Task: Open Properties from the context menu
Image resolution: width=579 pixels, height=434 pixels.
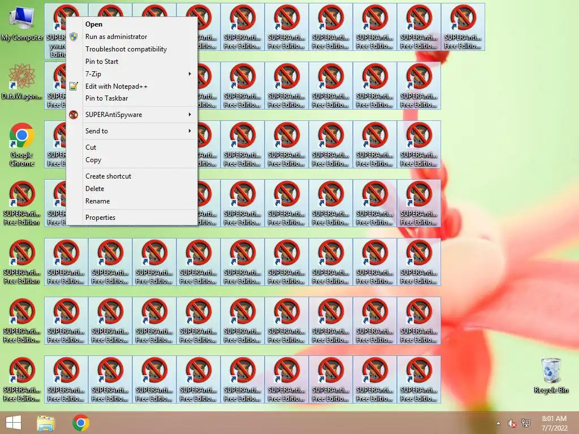Action: click(132, 218)
